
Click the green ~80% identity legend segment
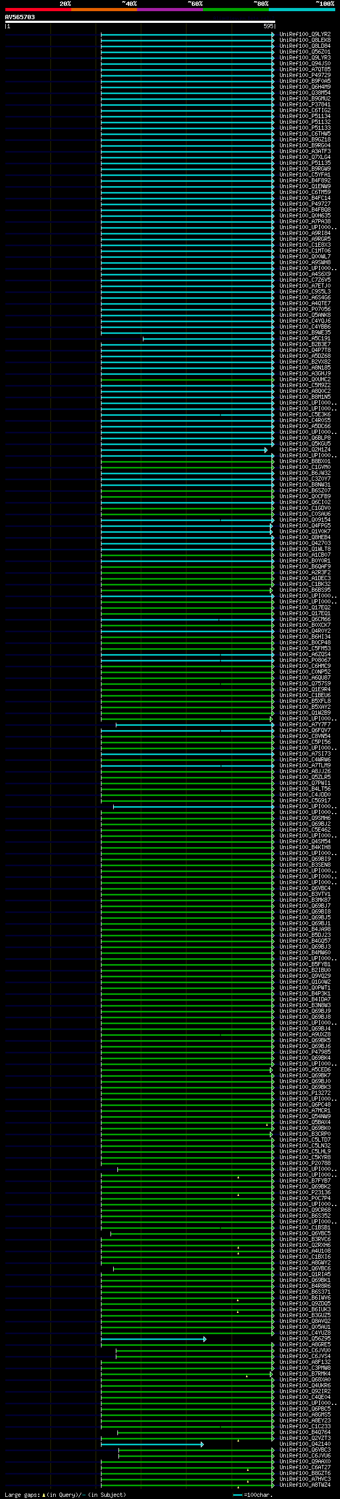point(235,10)
